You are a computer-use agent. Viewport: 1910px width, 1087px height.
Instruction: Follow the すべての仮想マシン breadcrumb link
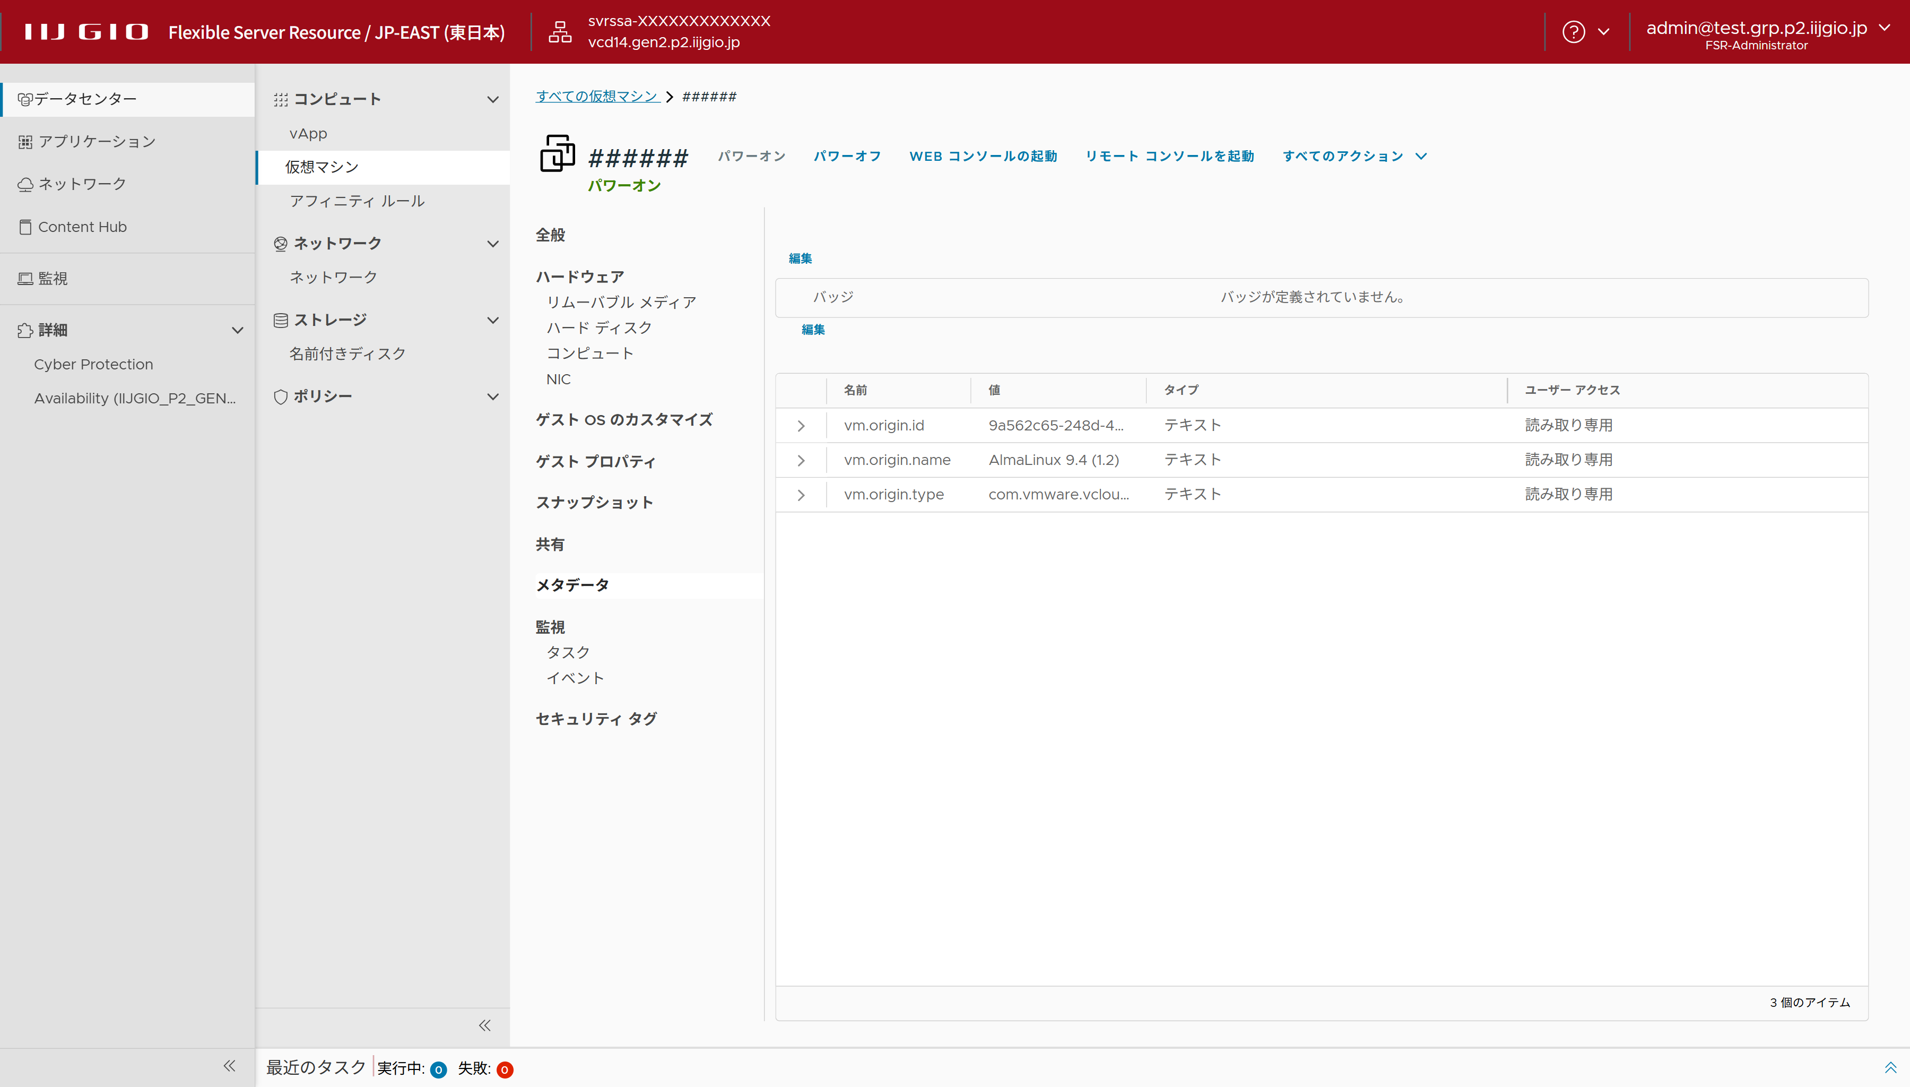[597, 96]
